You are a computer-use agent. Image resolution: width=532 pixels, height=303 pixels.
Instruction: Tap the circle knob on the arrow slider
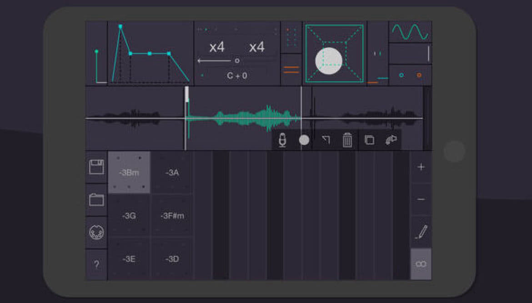(237, 61)
